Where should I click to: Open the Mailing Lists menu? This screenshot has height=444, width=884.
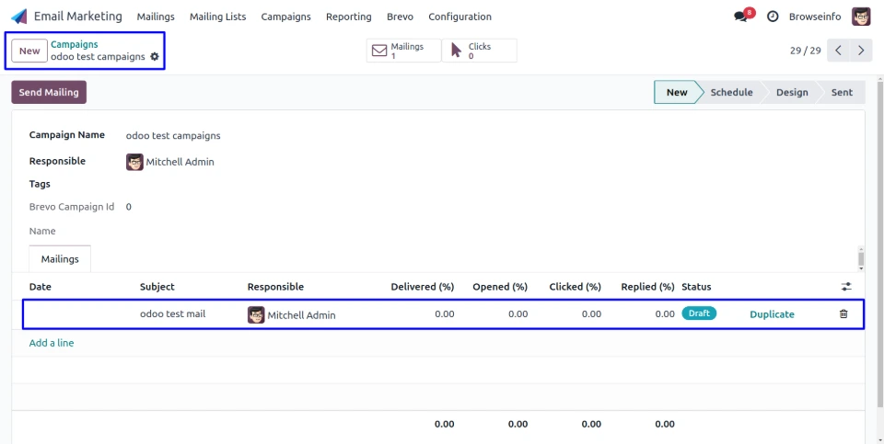(x=217, y=17)
